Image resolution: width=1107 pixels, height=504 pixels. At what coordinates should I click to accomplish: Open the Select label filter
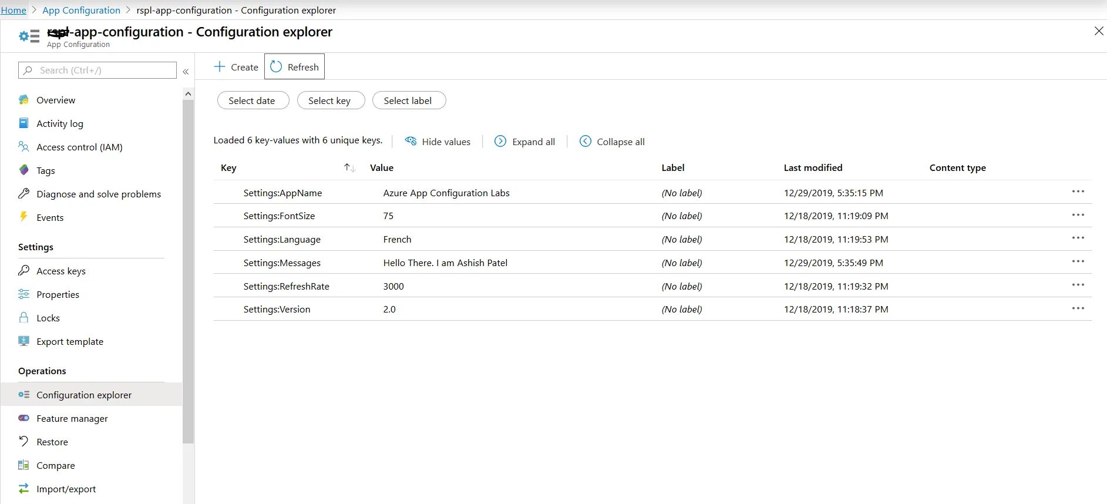point(409,100)
